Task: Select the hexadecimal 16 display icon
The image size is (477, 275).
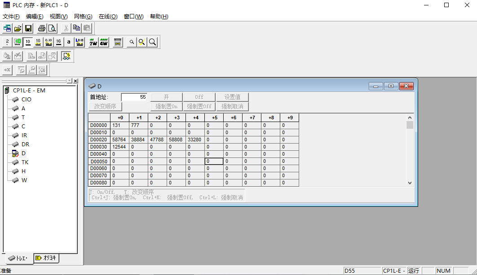Action: click(x=59, y=42)
